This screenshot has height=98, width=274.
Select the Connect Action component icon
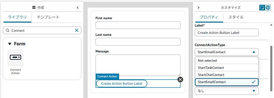coord(16,58)
